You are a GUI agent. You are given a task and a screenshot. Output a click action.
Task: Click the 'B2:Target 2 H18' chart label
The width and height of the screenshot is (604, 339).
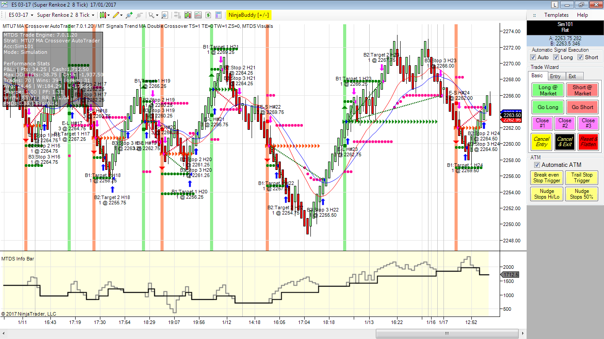112,197
